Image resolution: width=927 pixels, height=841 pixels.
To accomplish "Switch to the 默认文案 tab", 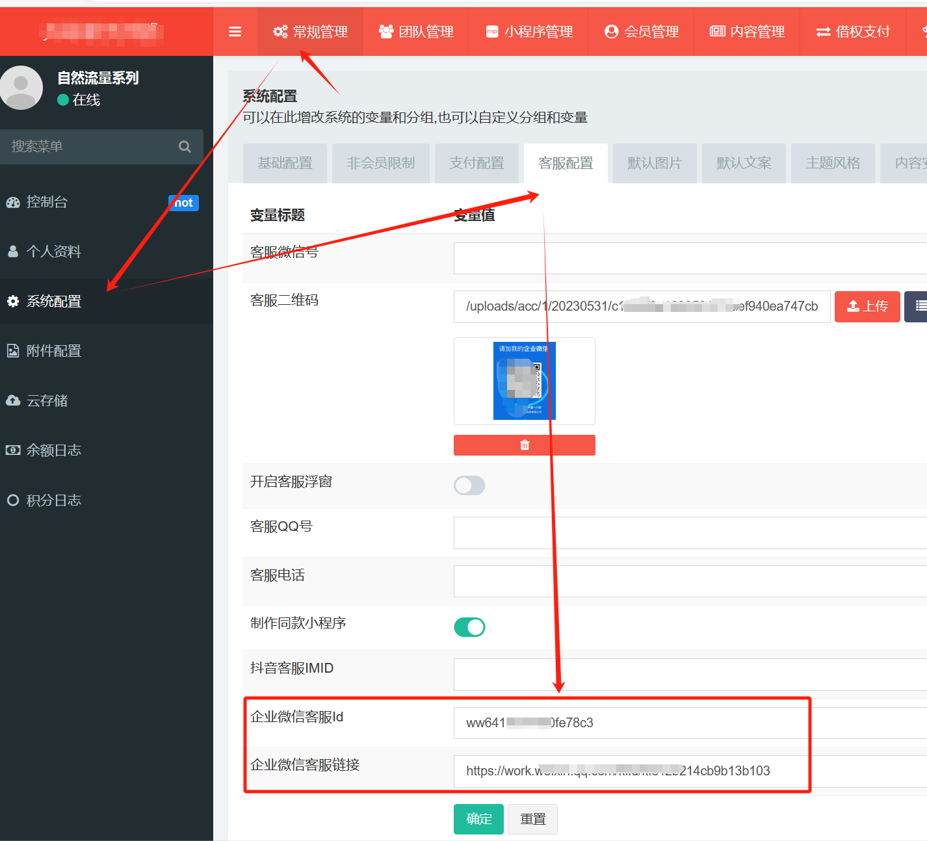I will [744, 164].
